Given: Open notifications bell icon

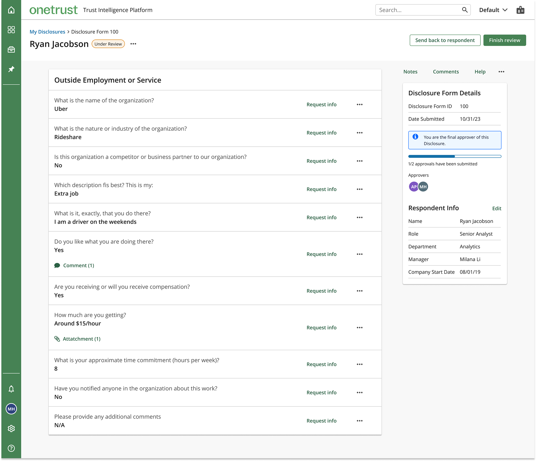Looking at the screenshot, I should pyautogui.click(x=11, y=389).
